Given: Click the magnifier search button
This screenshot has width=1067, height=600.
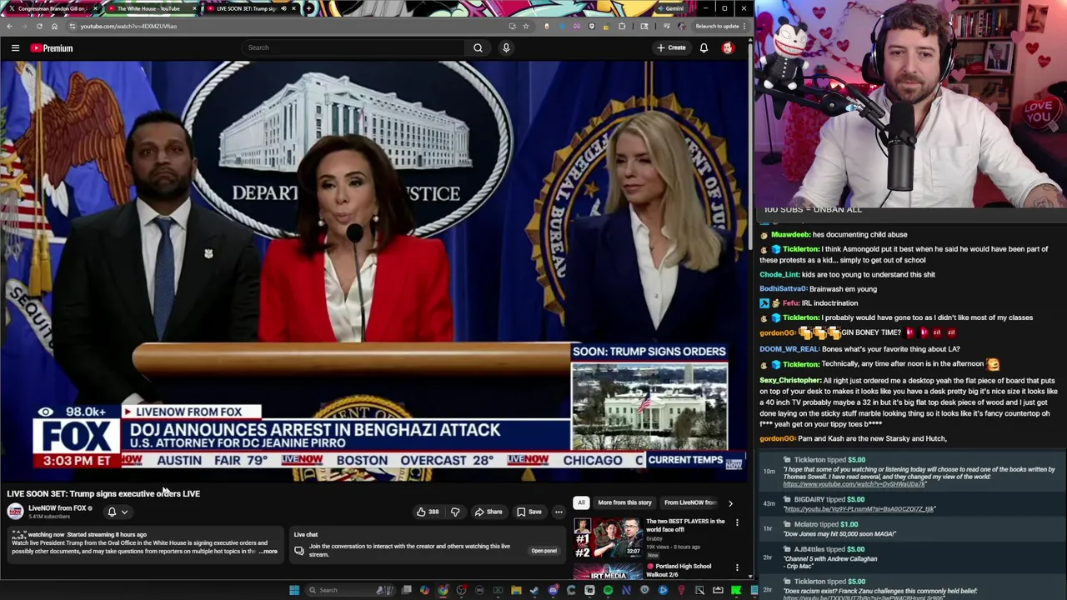Looking at the screenshot, I should pos(478,47).
